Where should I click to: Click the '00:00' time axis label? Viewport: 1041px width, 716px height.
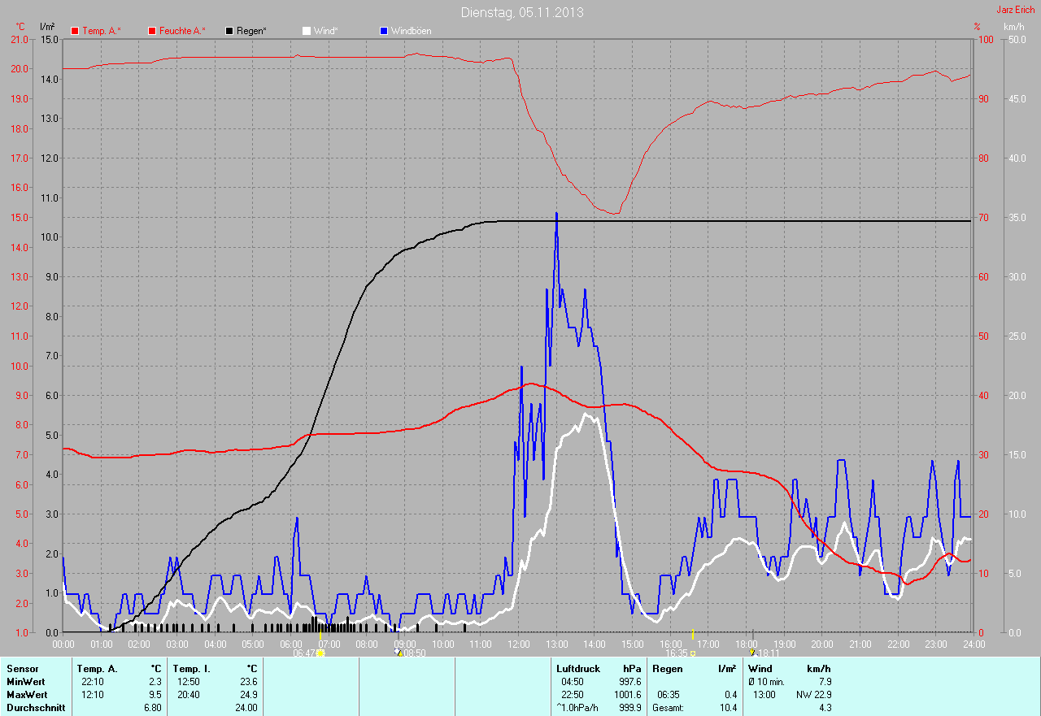coord(63,644)
